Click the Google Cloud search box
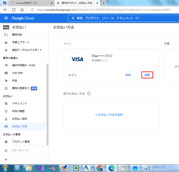Image resolution: width=179 pixels, height=172 pixels. coord(124,18)
